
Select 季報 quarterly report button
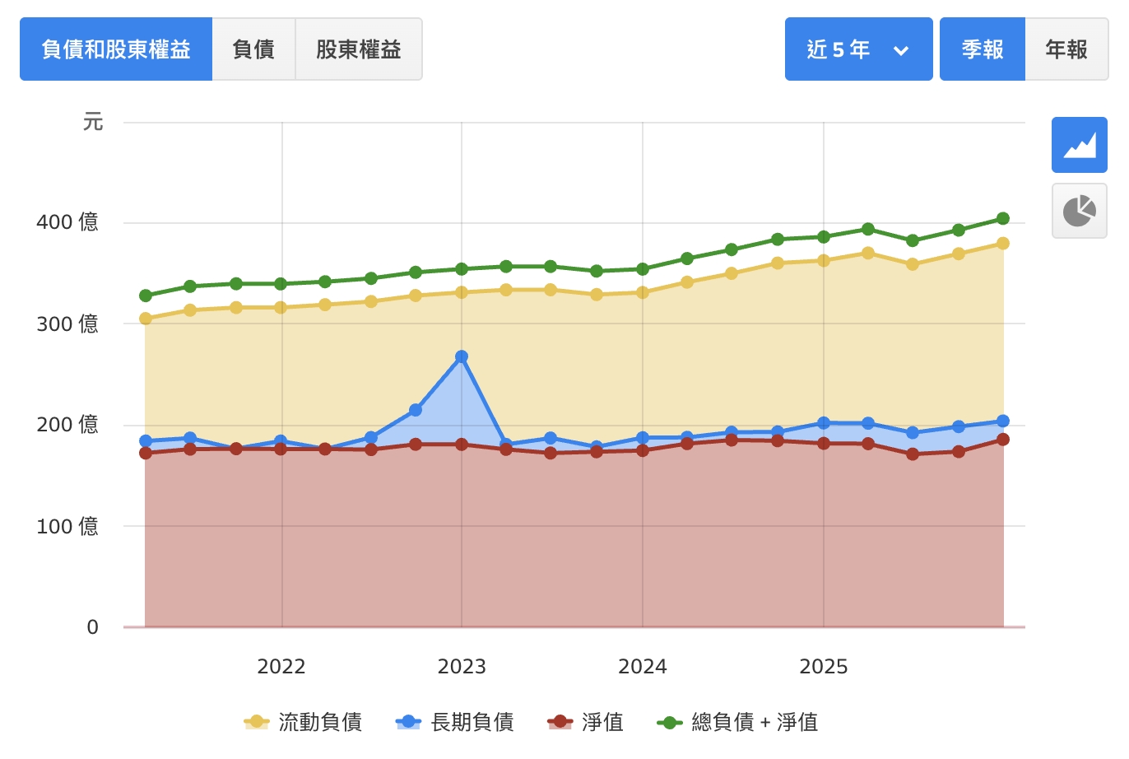point(983,49)
